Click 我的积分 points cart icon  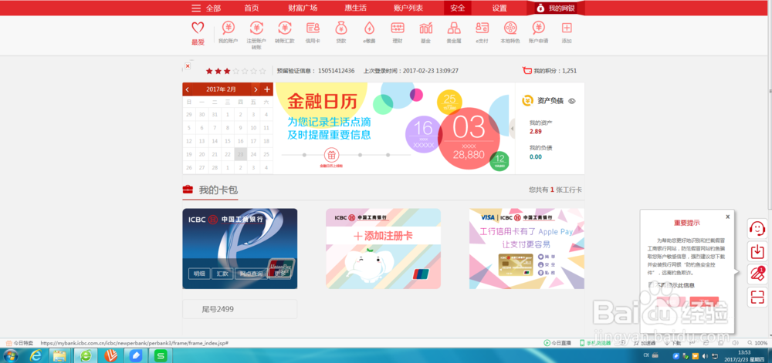[527, 71]
